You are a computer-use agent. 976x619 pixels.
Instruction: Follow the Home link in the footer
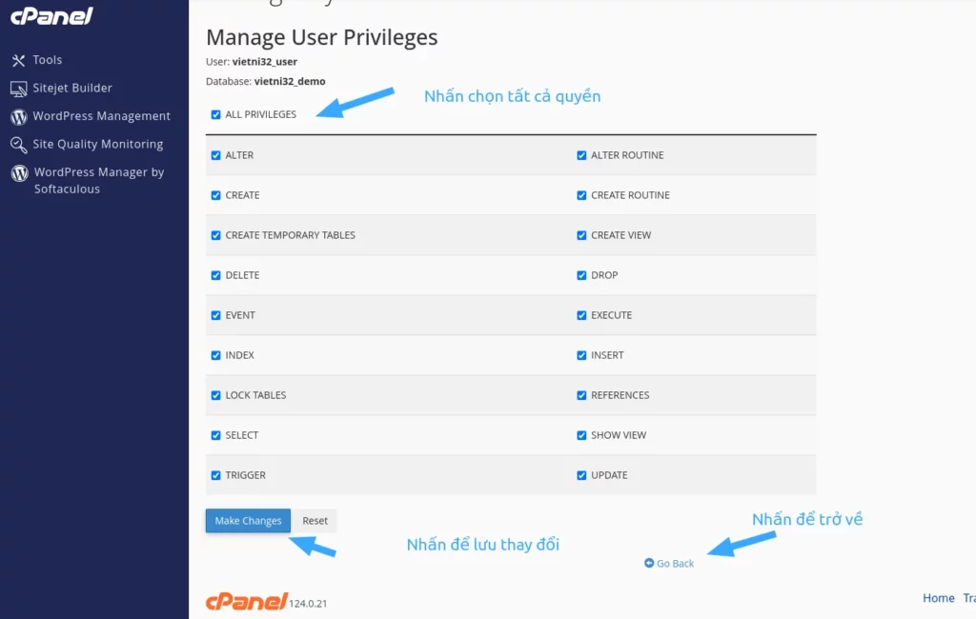click(x=938, y=597)
